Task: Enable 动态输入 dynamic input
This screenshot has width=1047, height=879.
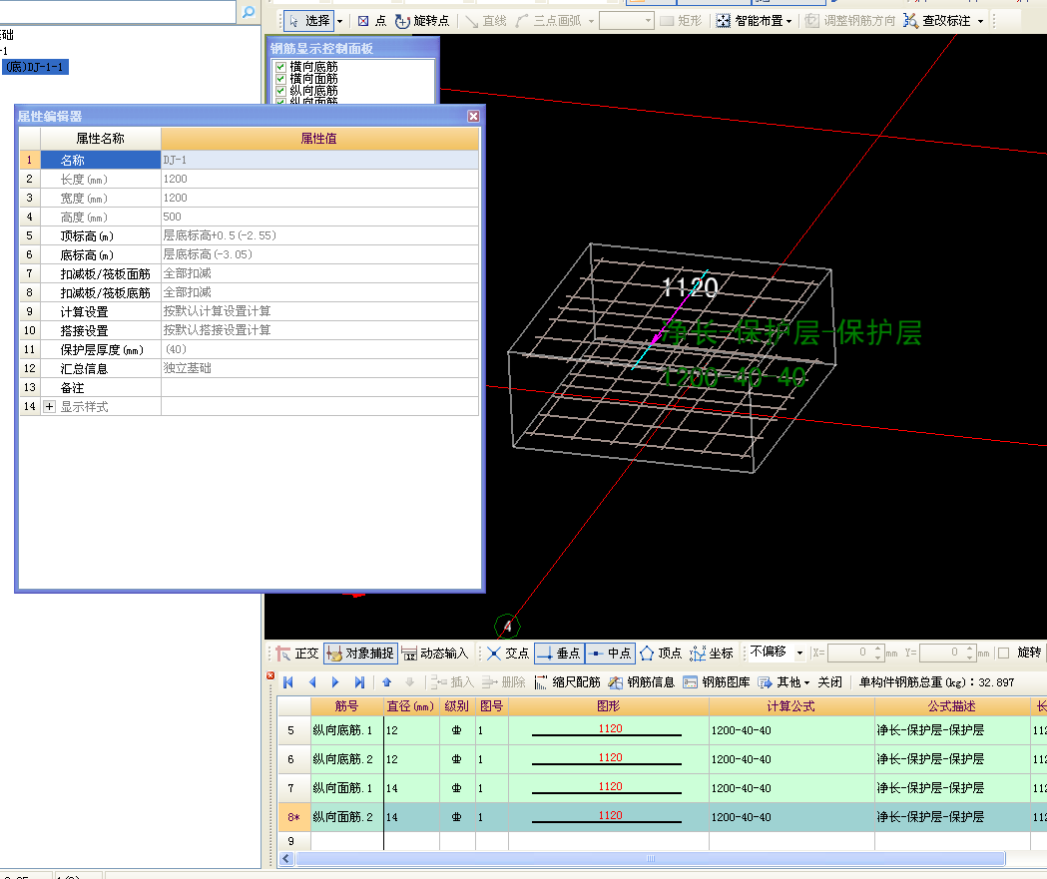Action: 436,654
